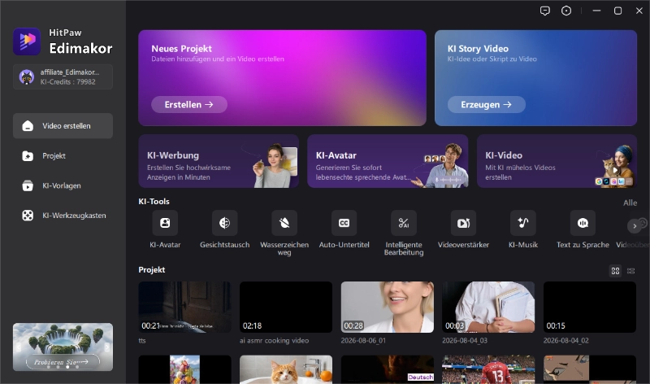Start the Intelligente Bearbeitung tool
Image resolution: width=650 pixels, height=384 pixels.
[x=404, y=223]
